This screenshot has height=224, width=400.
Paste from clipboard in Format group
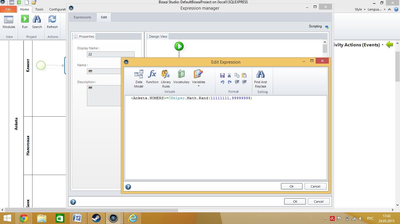(x=244, y=75)
